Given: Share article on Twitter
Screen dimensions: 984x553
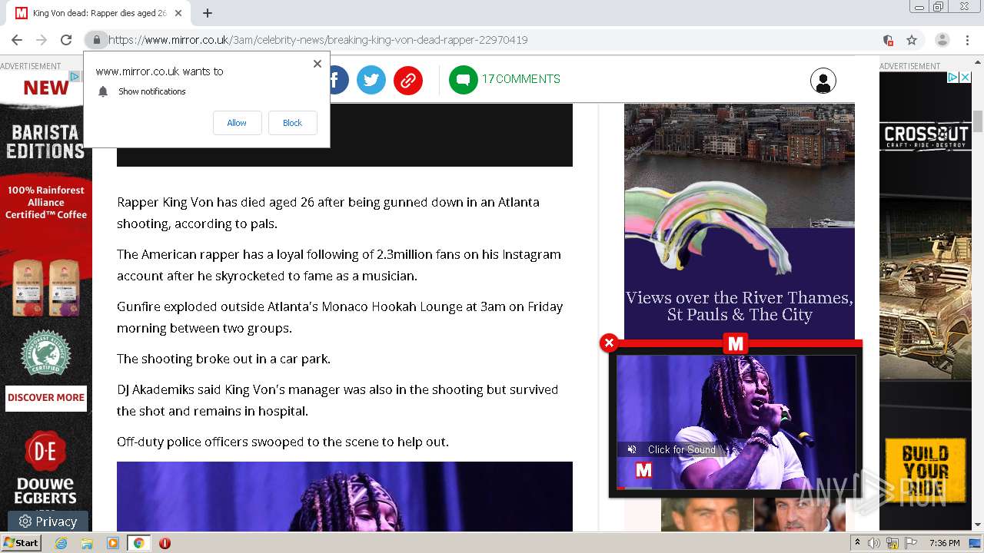Looking at the screenshot, I should [x=371, y=80].
